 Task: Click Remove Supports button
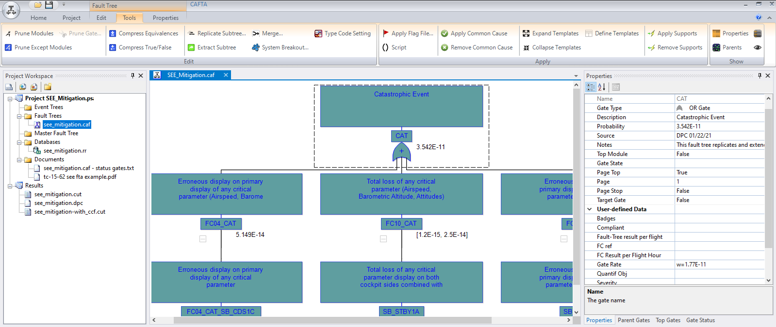coord(675,47)
